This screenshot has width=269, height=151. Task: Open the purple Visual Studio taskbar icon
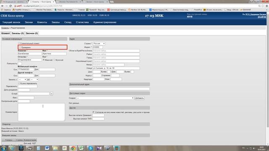coord(99,148)
